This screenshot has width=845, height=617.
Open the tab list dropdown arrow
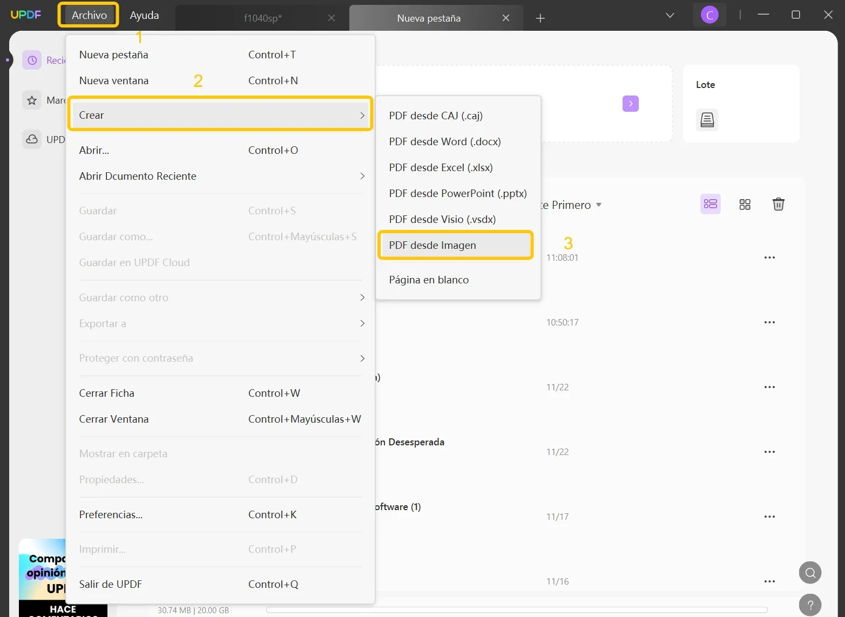pyautogui.click(x=670, y=15)
